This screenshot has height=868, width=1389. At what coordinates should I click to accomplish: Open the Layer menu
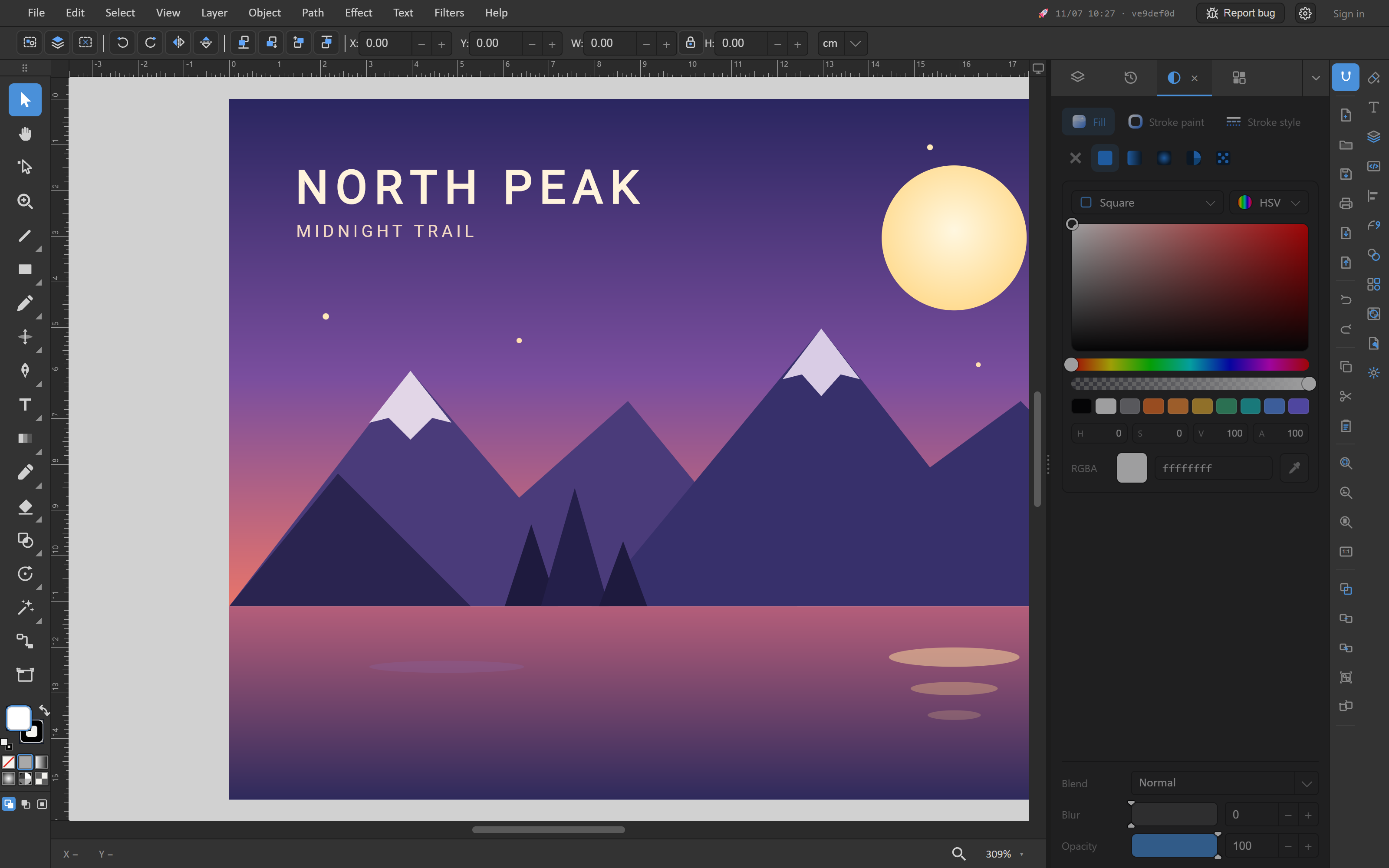coord(214,13)
